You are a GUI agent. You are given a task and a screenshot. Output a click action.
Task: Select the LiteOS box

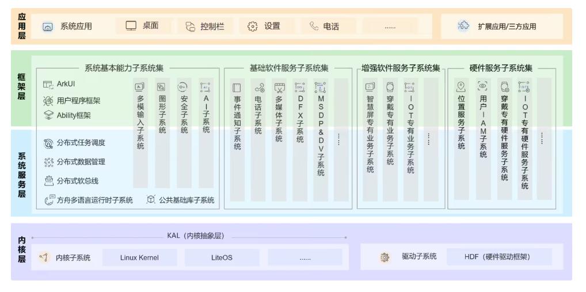click(222, 257)
